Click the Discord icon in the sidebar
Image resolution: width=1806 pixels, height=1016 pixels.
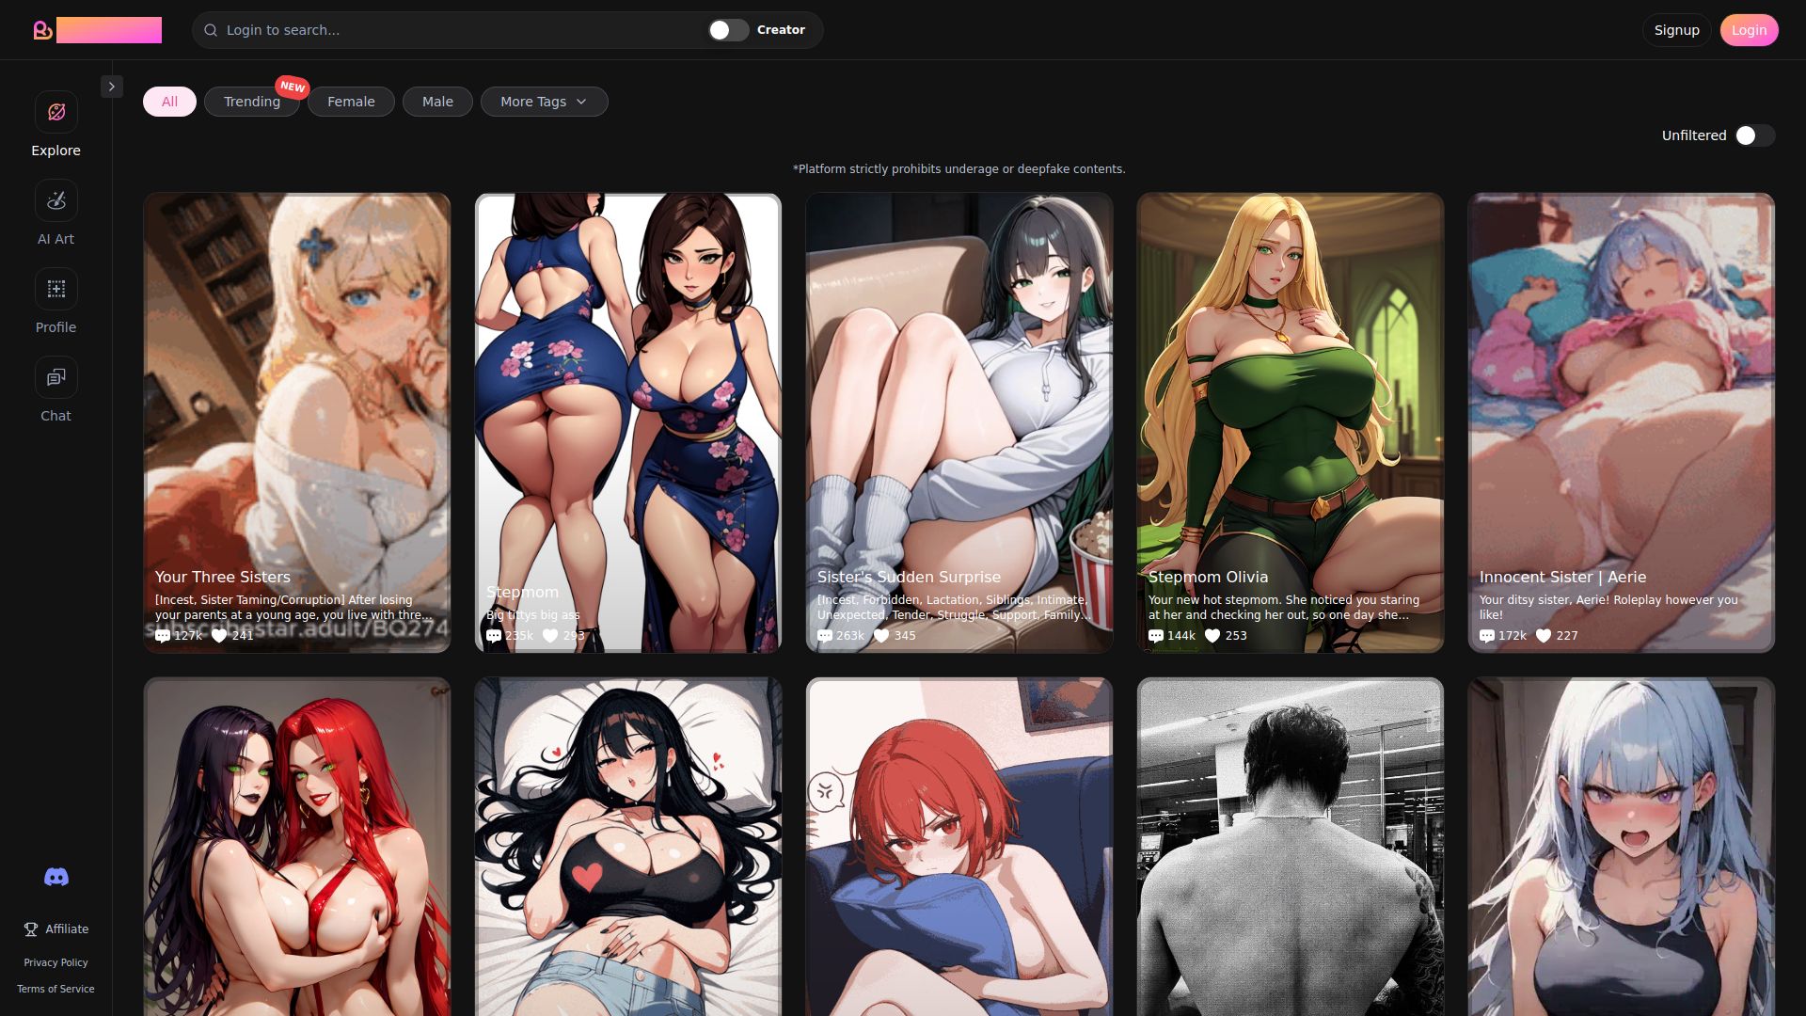click(56, 877)
